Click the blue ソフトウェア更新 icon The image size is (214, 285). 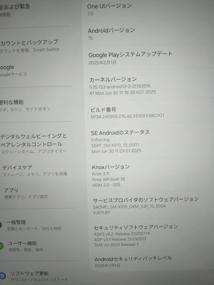coord(2,276)
